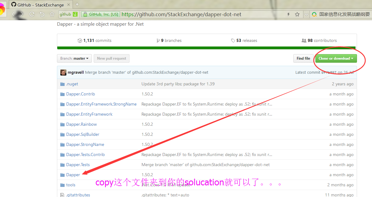Viewport: 372px width, 197px height.
Task: Click the green certificate badge icon
Action: (x=75, y=14)
